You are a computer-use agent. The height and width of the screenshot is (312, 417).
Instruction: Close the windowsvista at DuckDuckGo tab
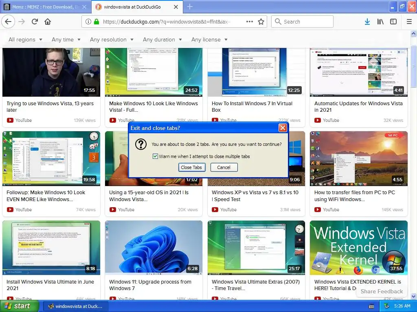[176, 7]
